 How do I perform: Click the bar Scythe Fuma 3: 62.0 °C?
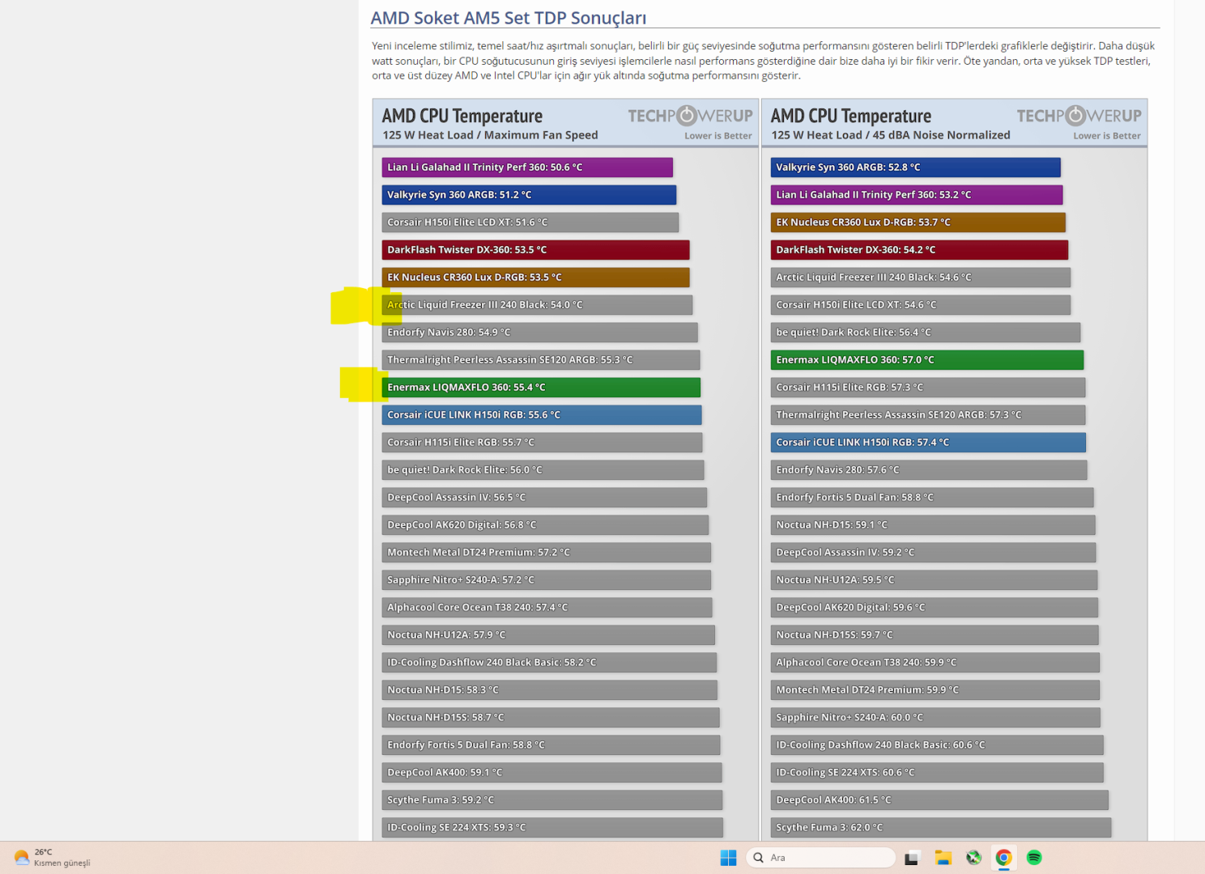(x=941, y=828)
